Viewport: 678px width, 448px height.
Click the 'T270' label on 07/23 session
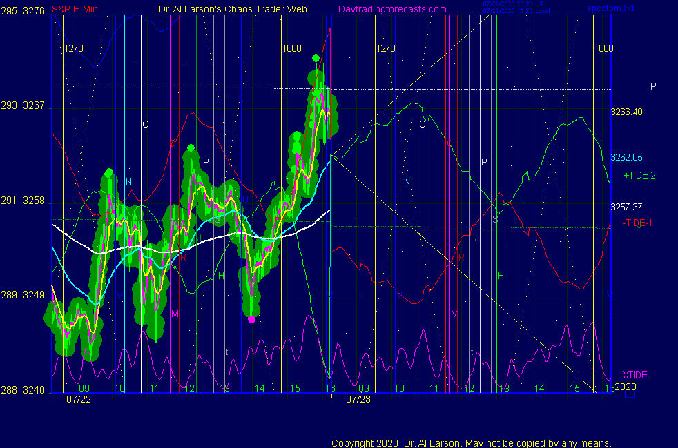386,48
